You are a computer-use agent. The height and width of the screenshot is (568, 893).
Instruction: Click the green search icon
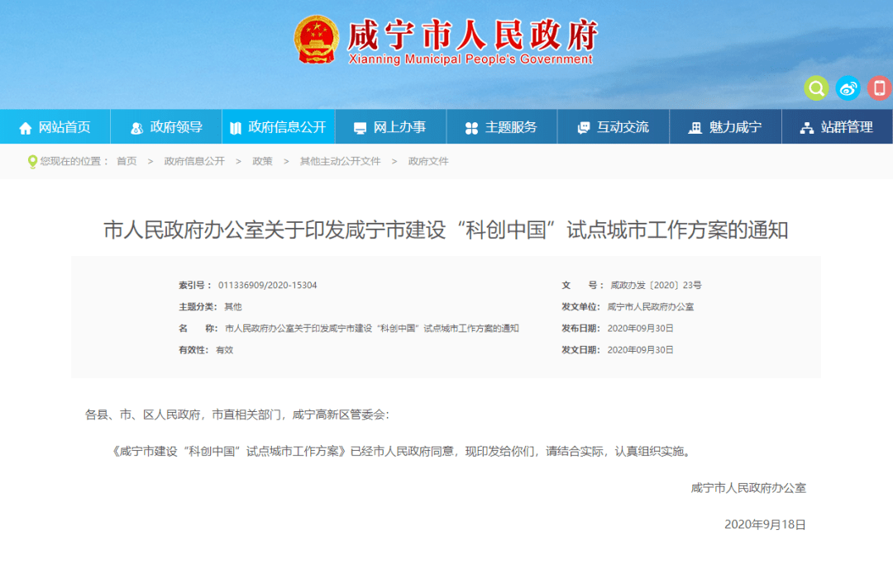coord(816,88)
